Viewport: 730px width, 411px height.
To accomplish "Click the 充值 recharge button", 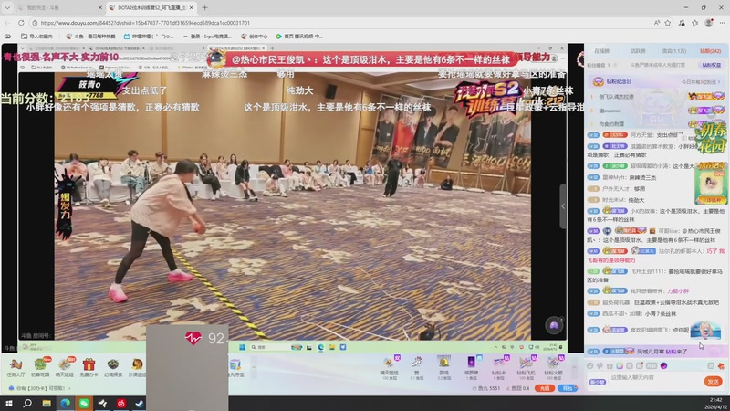I will coord(544,388).
